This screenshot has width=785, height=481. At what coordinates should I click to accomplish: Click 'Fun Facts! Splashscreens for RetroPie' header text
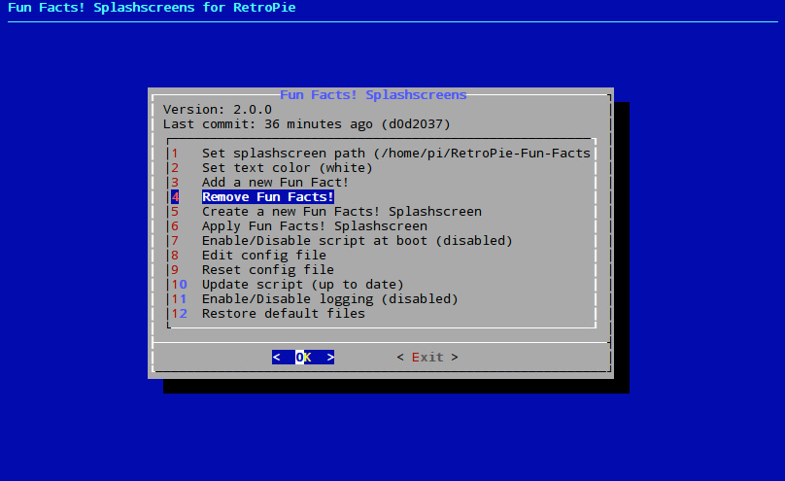(x=152, y=8)
